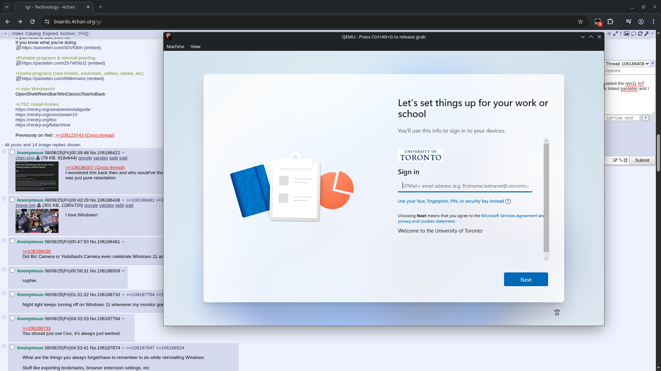The height and width of the screenshot is (371, 661).
Task: Open settings with the wrench icon
Action: pyautogui.click(x=647, y=34)
